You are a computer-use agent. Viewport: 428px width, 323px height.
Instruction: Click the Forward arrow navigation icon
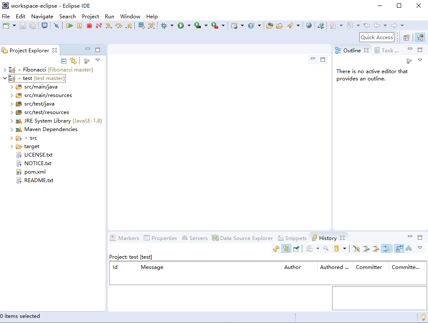[393, 26]
